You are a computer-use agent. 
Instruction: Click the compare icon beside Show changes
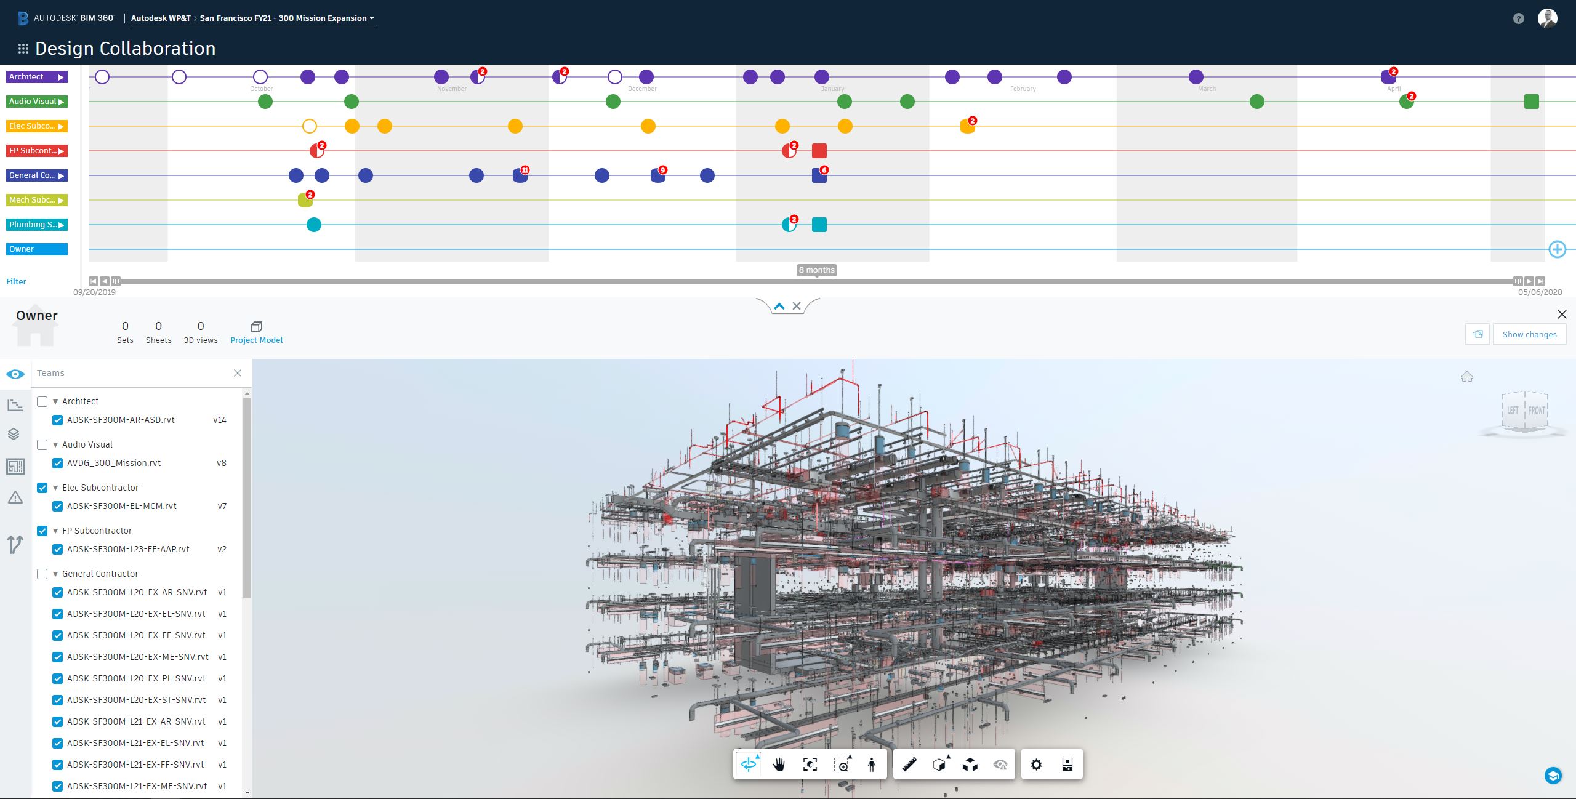click(1478, 334)
